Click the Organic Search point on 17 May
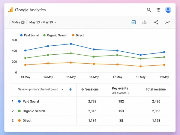The width and height of the screenshot is (180, 135). [x=117, y=55]
